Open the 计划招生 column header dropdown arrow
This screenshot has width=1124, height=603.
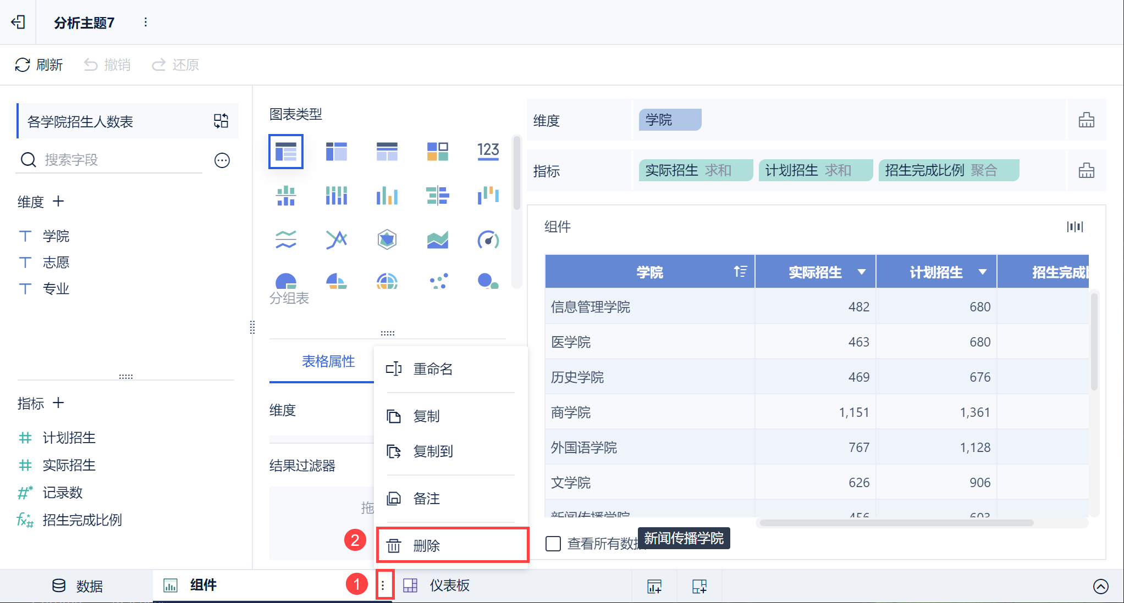[983, 272]
